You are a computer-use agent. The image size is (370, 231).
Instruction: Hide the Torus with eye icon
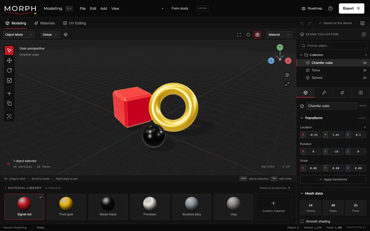tap(365, 70)
